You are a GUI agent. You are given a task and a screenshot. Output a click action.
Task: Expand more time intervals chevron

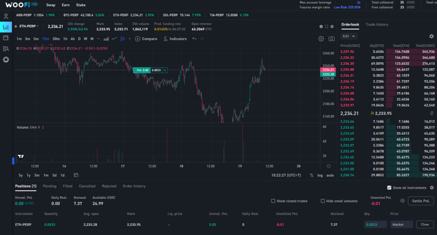click(x=99, y=39)
